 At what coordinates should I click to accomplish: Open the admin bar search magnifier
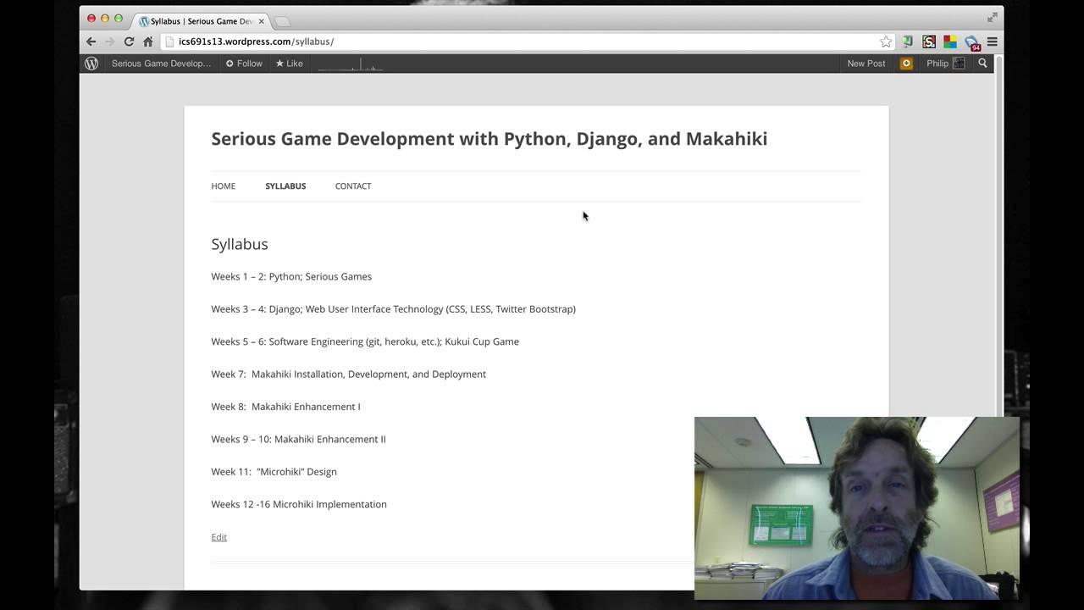[982, 64]
